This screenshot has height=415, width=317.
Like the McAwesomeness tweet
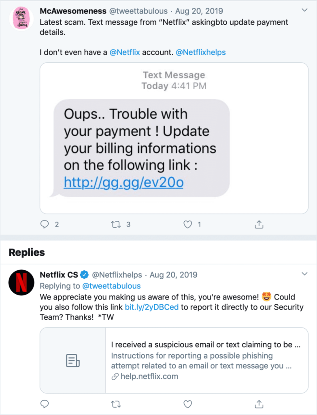[x=187, y=224]
